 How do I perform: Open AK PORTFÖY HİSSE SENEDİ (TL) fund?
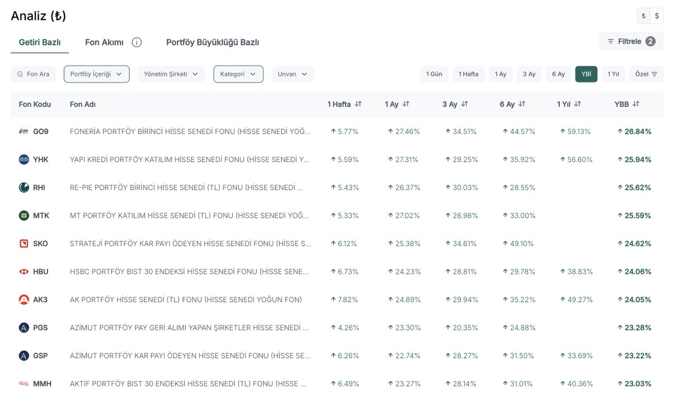point(186,300)
